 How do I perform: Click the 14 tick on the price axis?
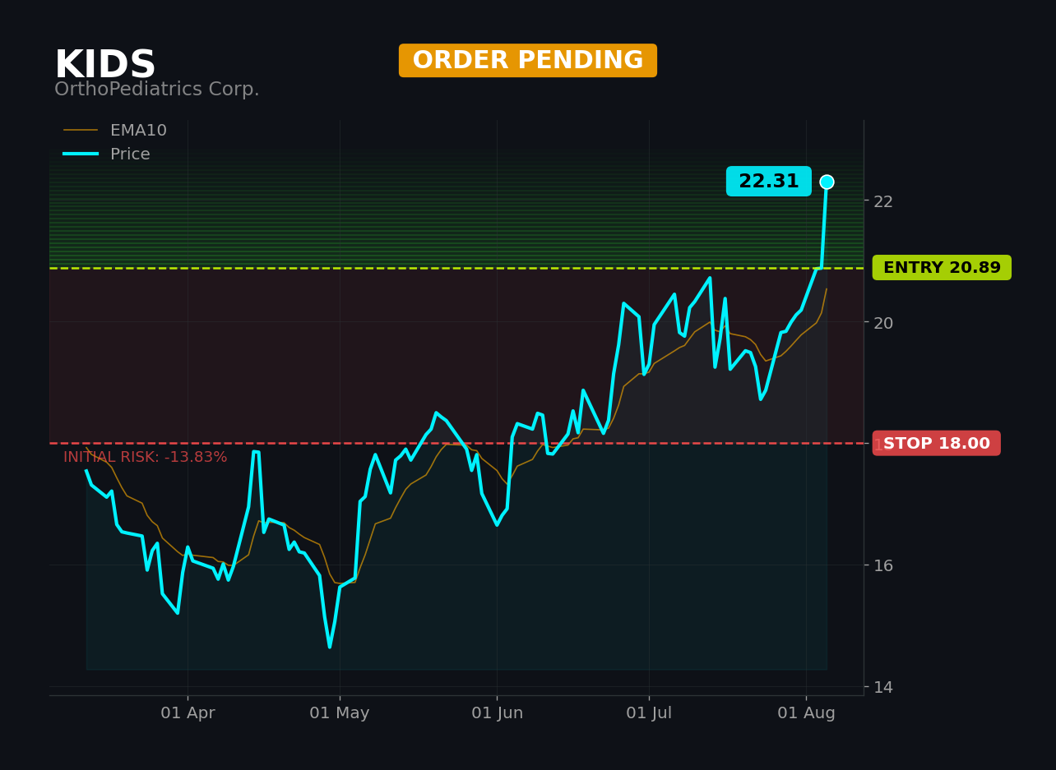point(883,687)
